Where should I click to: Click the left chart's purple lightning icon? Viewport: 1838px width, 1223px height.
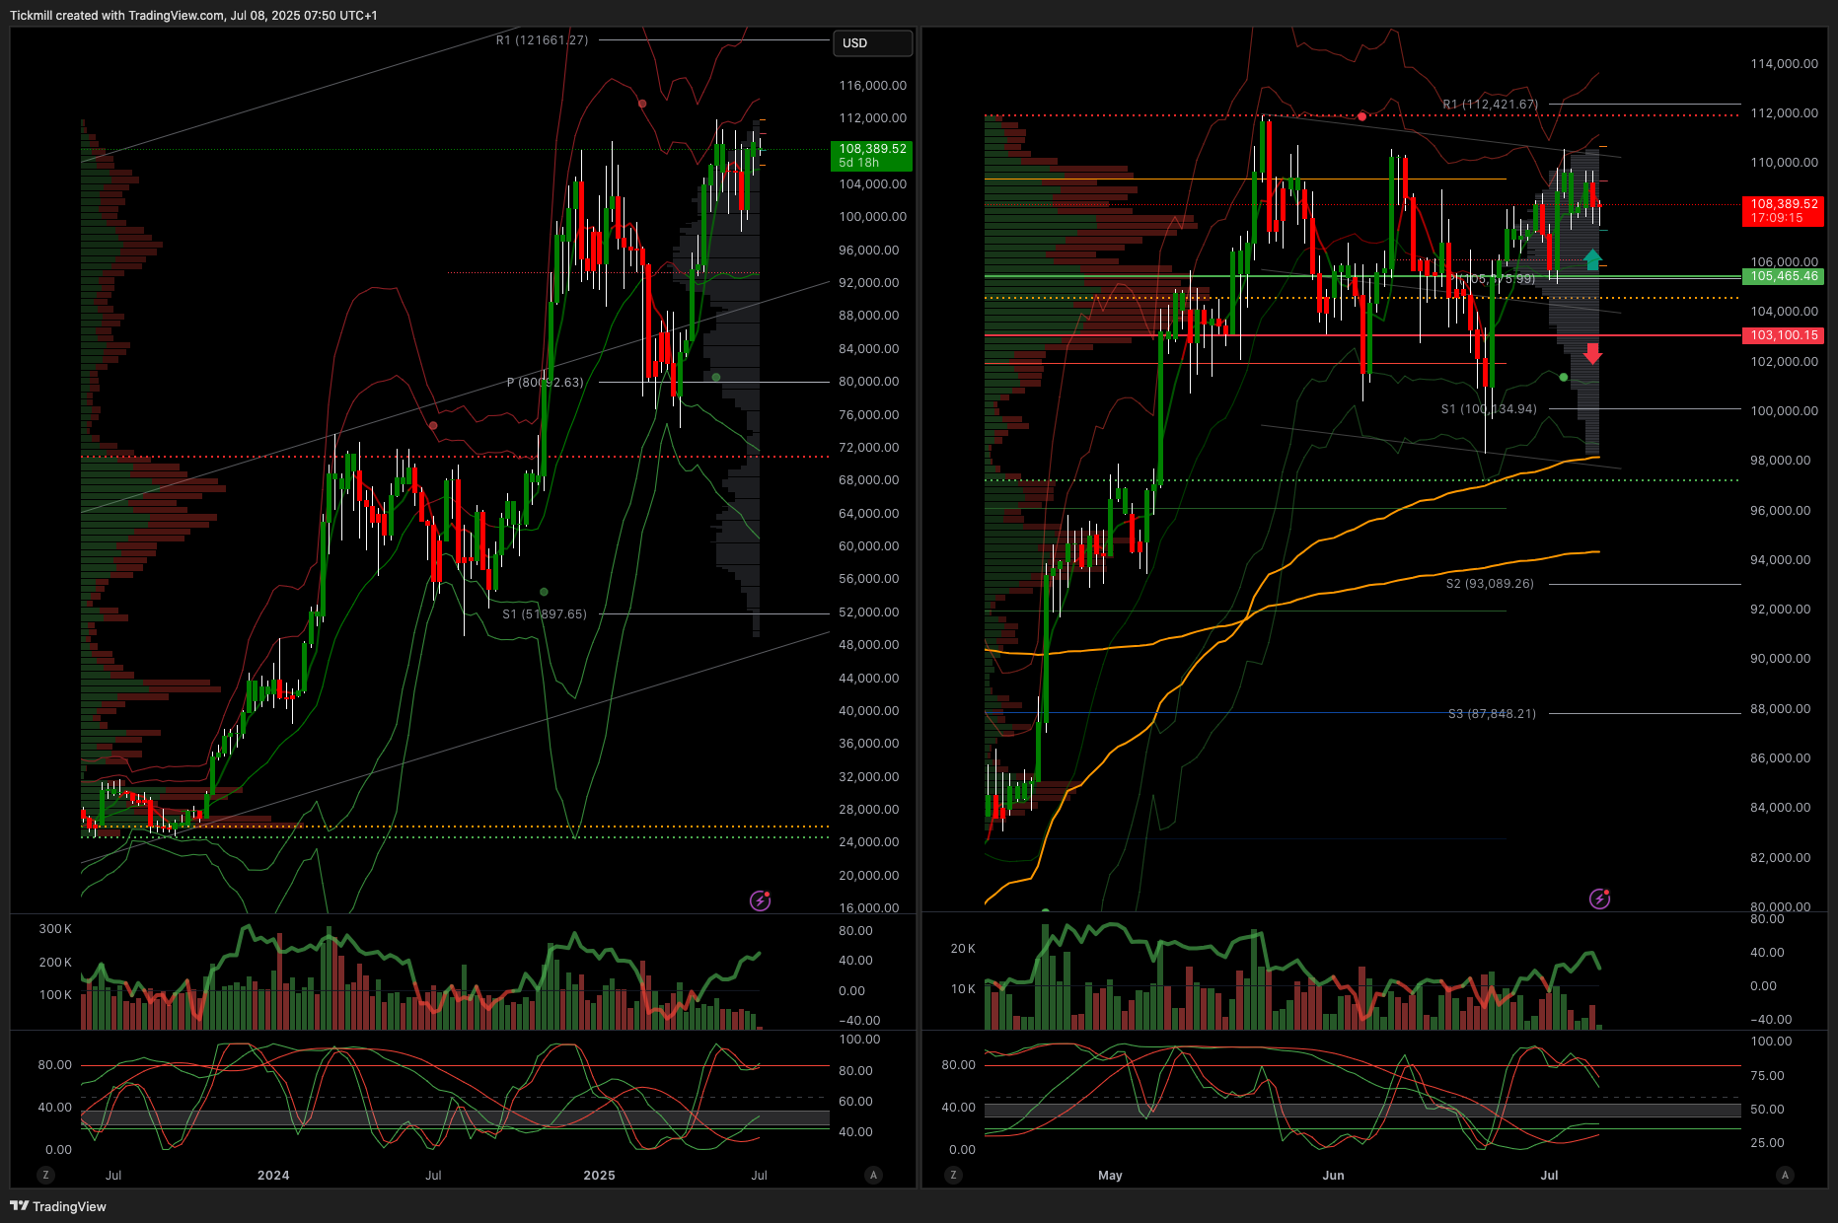click(760, 899)
